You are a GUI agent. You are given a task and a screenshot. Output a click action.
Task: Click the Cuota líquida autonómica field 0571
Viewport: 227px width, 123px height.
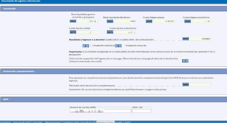point(125,32)
